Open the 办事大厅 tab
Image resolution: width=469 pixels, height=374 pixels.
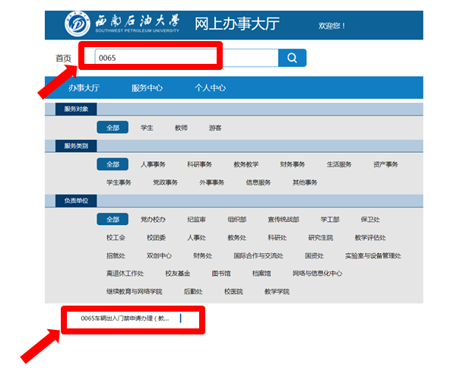coord(84,88)
